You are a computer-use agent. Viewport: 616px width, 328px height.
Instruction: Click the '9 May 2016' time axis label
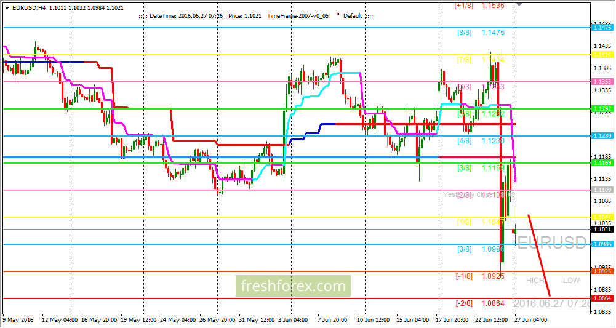click(18, 320)
